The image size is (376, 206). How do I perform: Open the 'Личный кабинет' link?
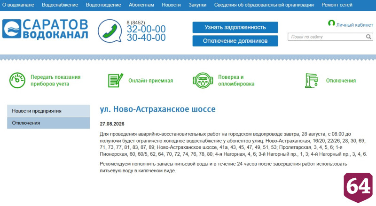pos(354,25)
